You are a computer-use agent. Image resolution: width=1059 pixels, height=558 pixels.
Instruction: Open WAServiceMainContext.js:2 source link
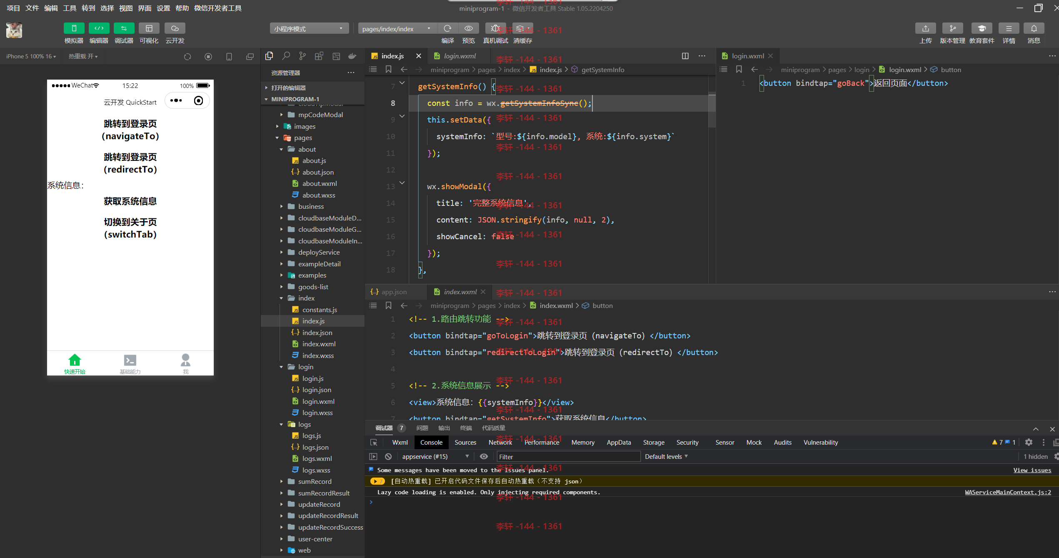click(1008, 492)
